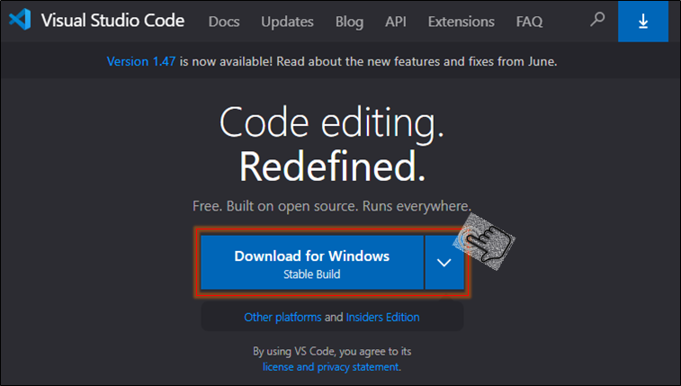Open the Docs menu item
Image resolution: width=681 pixels, height=386 pixels.
coord(224,22)
